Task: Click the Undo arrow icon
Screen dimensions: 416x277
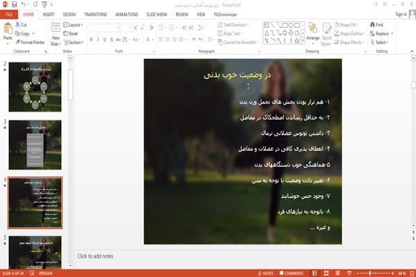Action: (24, 4)
